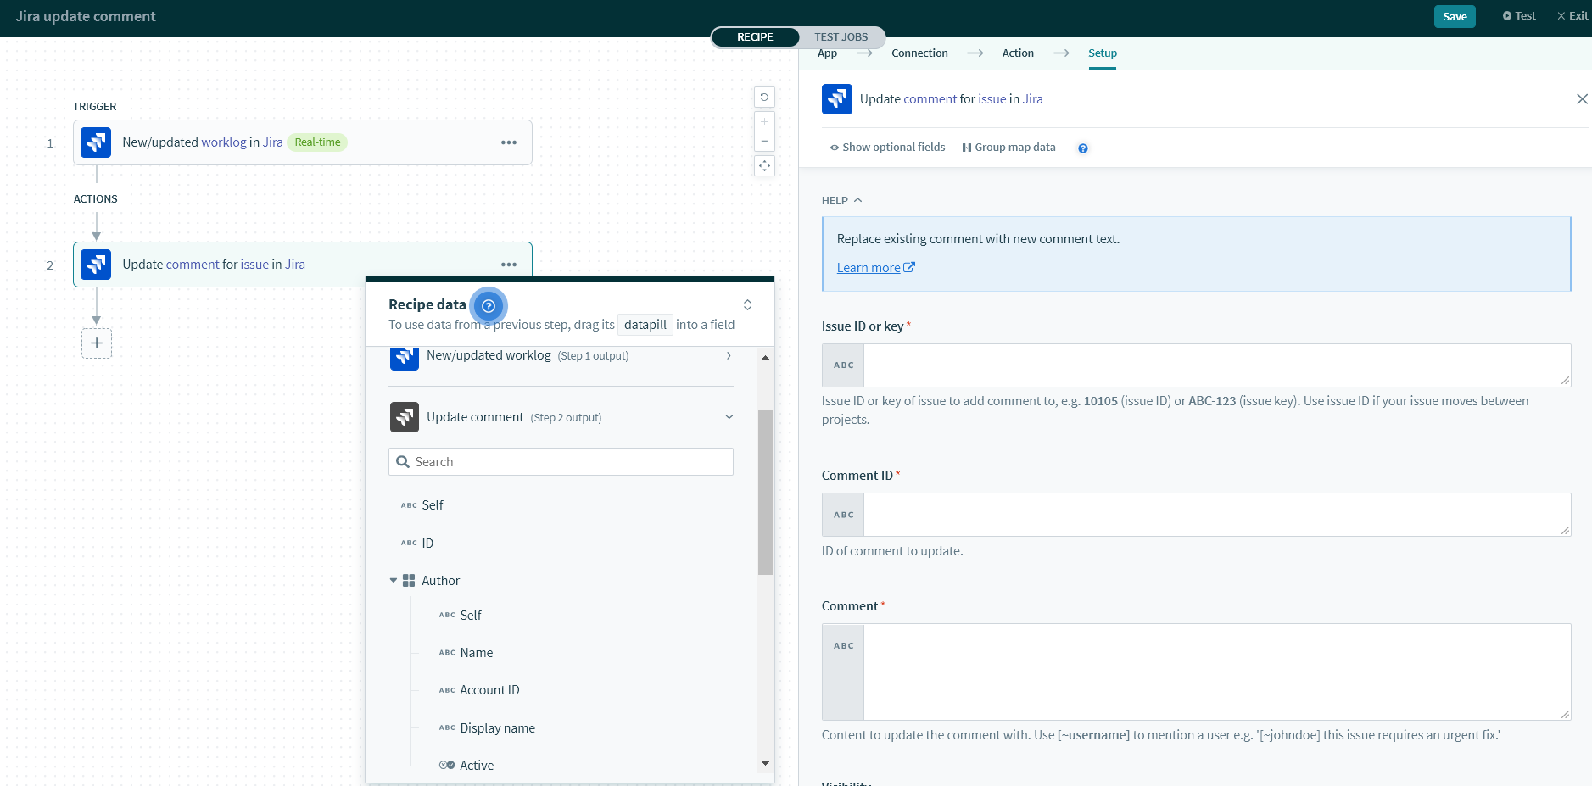Click the canvas undo/reset icon
1592x786 pixels.
click(x=764, y=98)
